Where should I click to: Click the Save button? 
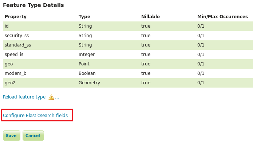point(11,136)
